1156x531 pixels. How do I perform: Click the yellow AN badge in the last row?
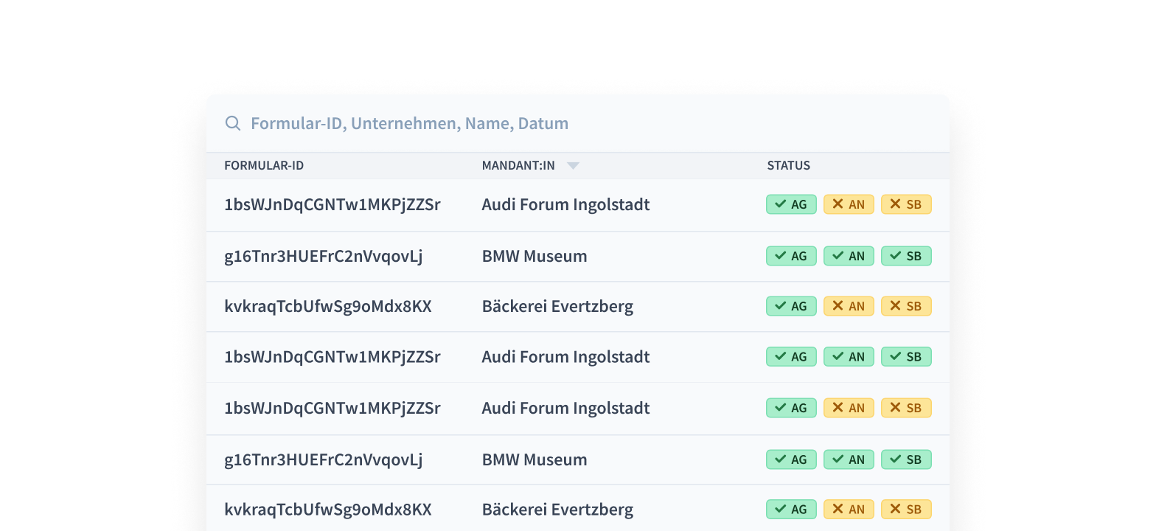point(849,510)
